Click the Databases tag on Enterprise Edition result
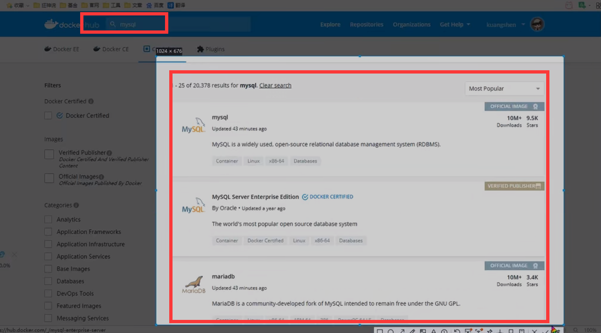The height and width of the screenshot is (333, 601). pos(351,241)
